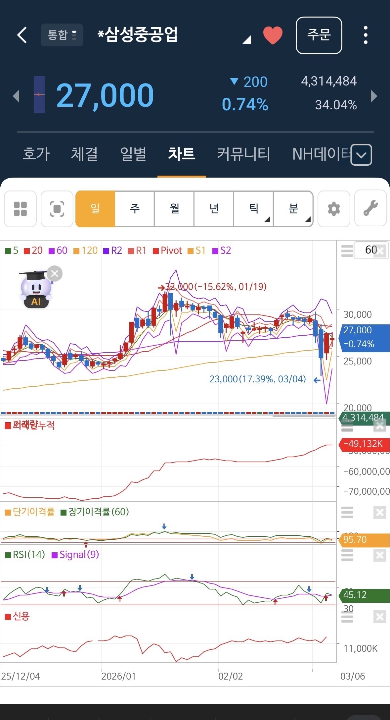Tap the S2 support legend
This screenshot has height=720, width=390.
pyautogui.click(x=222, y=250)
